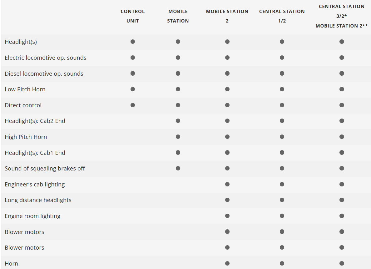Click the Sound of squealing brakes off label
Viewport: 371px width, 269px height.
point(45,168)
